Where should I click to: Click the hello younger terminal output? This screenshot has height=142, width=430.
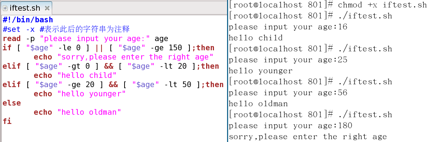(260, 70)
